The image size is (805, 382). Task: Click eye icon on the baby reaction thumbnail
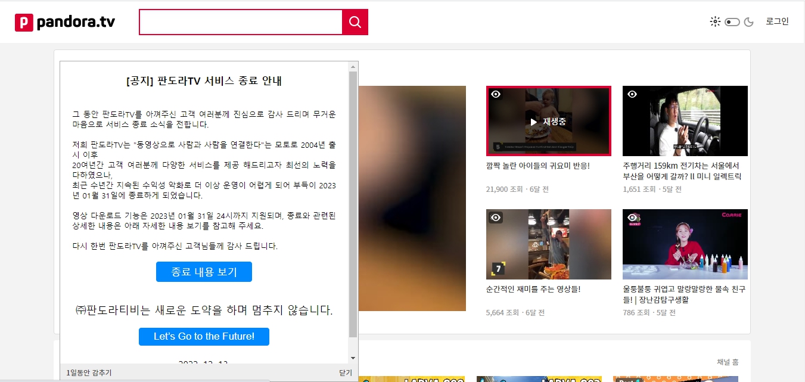pyautogui.click(x=496, y=94)
